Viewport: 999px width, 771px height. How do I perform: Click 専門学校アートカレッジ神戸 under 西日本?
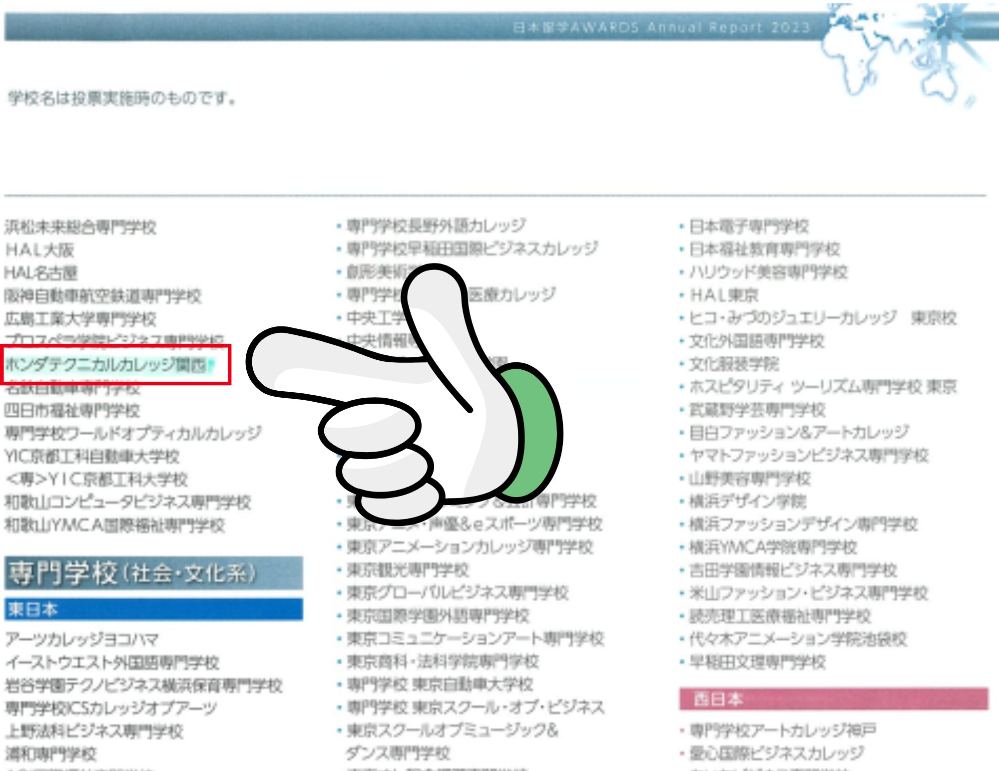783,731
